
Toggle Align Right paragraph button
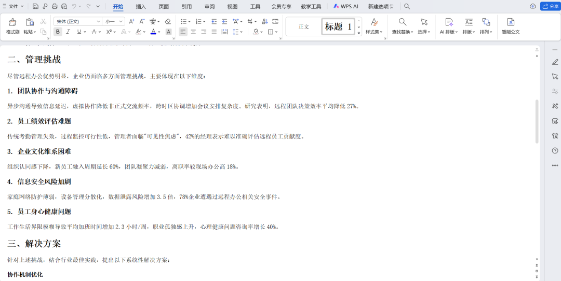pyautogui.click(x=204, y=32)
